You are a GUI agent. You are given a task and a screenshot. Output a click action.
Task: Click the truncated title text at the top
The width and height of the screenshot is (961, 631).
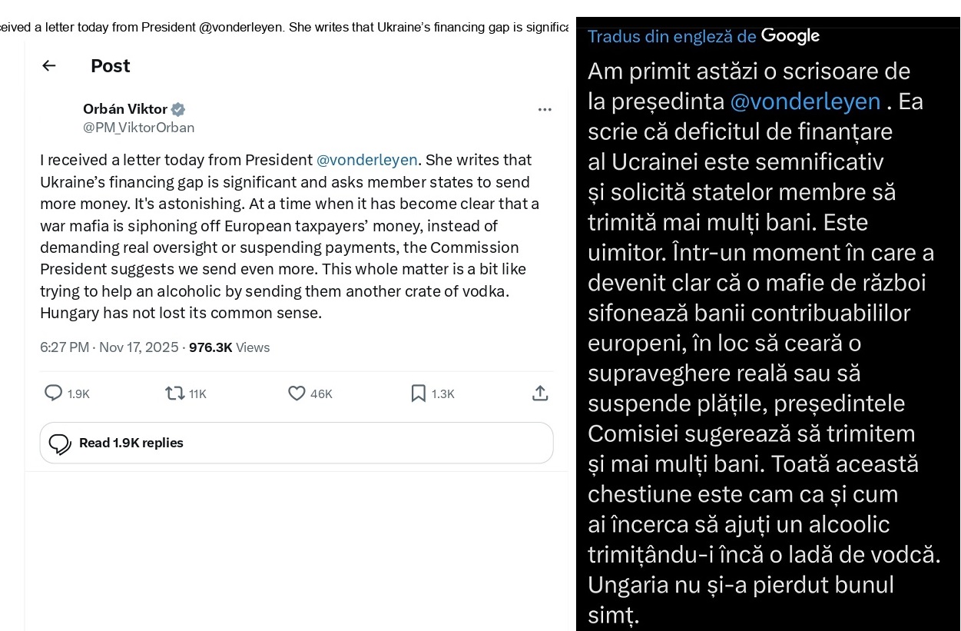point(284,28)
